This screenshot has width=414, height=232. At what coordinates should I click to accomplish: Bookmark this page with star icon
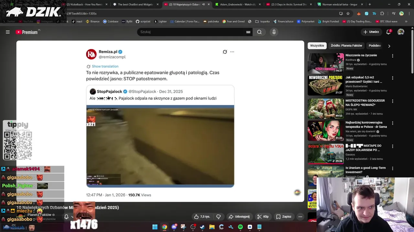point(348,14)
